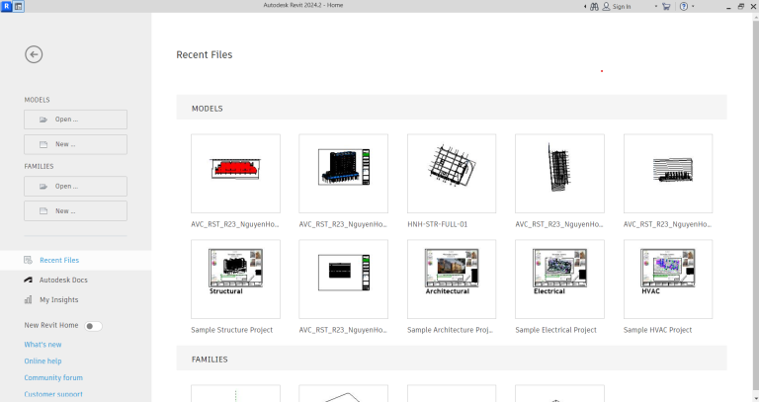The width and height of the screenshot is (759, 402).
Task: Open the Online help link
Action: pyautogui.click(x=42, y=361)
